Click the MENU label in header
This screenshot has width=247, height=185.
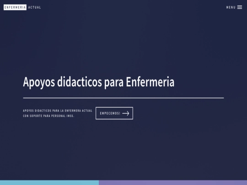231,7
